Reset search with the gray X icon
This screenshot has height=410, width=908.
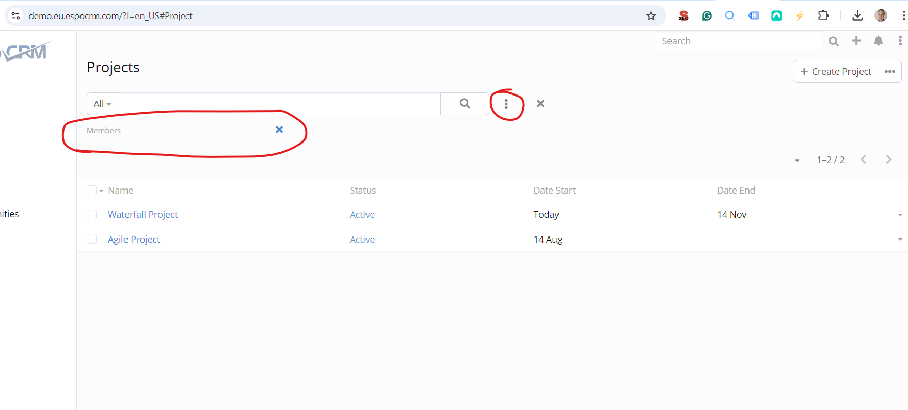coord(540,104)
